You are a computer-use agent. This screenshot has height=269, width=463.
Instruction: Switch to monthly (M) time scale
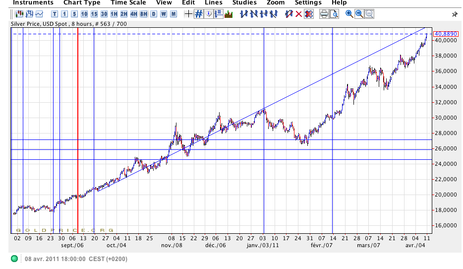(174, 14)
